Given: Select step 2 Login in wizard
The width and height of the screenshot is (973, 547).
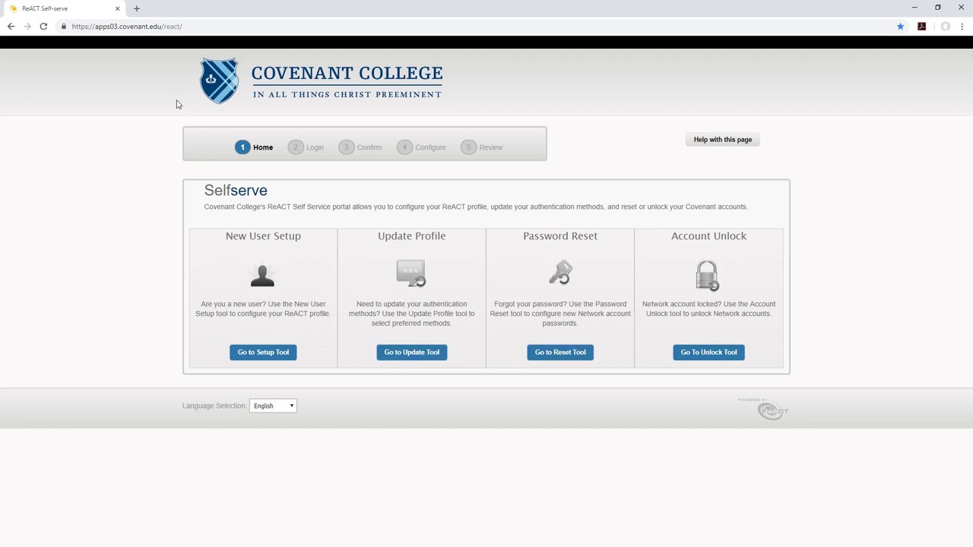Looking at the screenshot, I should pos(306,147).
